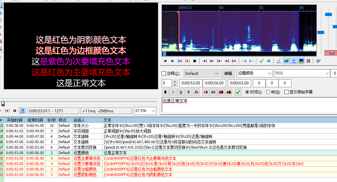Toggle karaoke mode microphone icon

tap(318, 61)
